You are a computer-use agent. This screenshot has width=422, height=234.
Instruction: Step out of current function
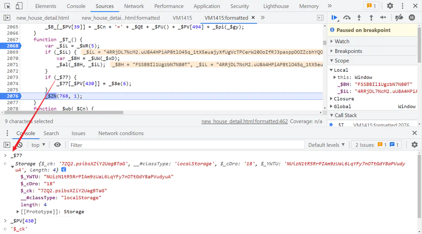[371, 18]
